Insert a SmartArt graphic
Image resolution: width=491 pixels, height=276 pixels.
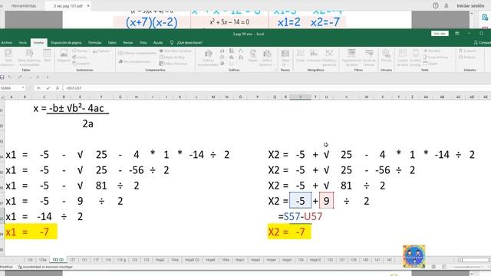(x=81, y=63)
